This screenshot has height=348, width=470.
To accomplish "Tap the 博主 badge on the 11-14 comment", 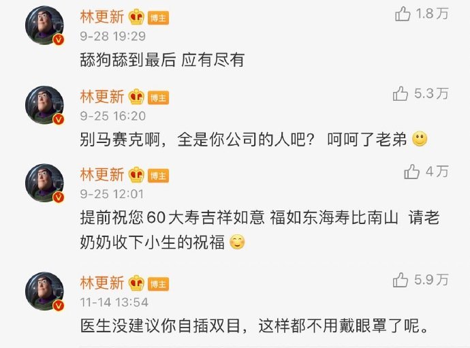I will point(158,284).
